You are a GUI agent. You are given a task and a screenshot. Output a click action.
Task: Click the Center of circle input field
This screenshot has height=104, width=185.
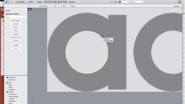[x=16, y=17]
